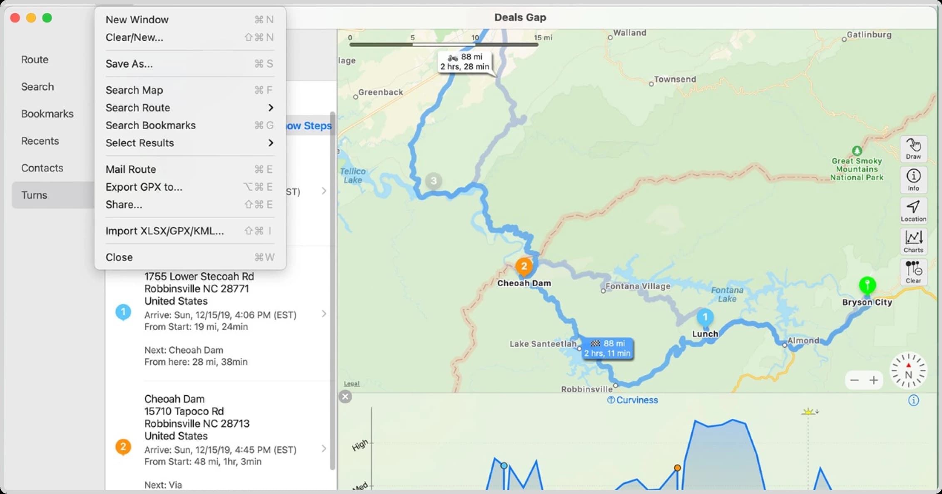Click the Show Steps link
The height and width of the screenshot is (494, 942).
(x=309, y=126)
